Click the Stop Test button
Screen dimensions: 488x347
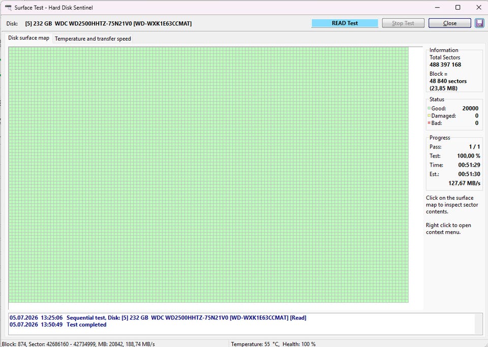pyautogui.click(x=403, y=23)
